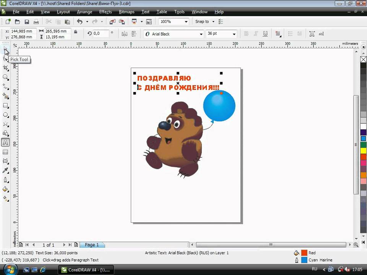Undo the last action
367x275 pixels.
click(80, 22)
